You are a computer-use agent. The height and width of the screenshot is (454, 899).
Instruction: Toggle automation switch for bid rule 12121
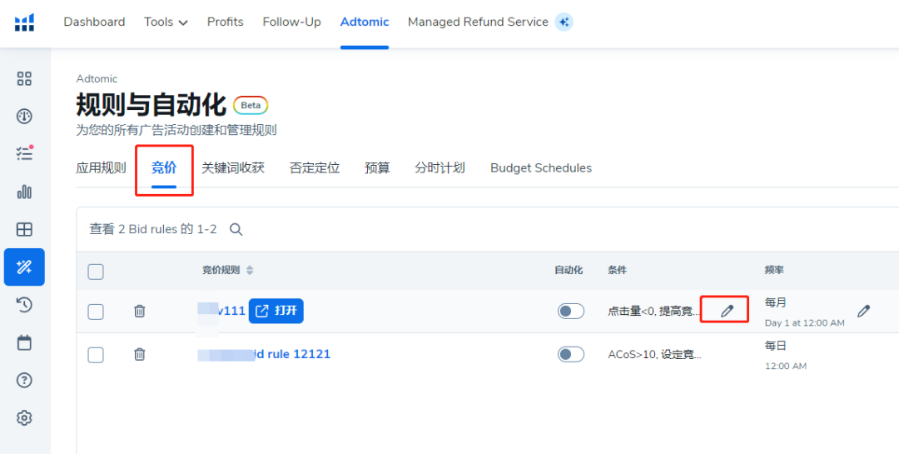[571, 354]
